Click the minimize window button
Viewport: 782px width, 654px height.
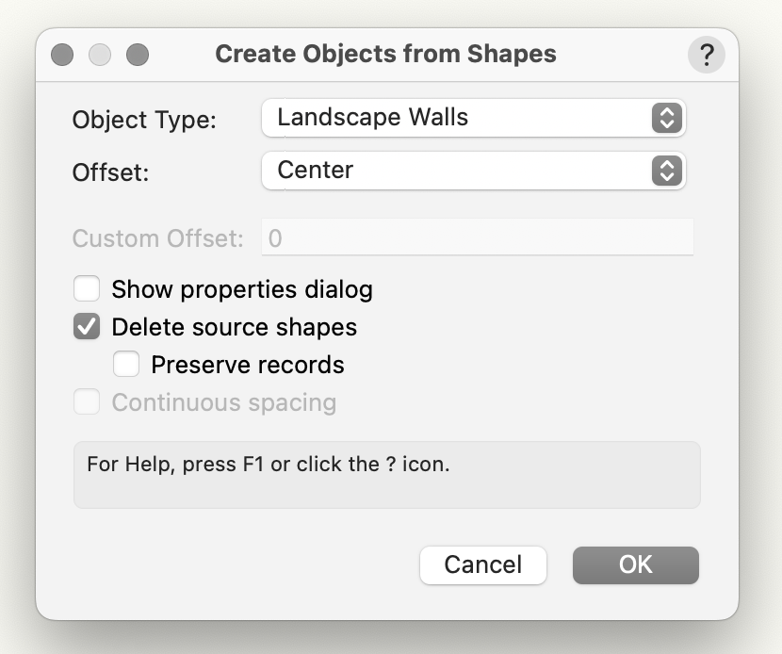[x=100, y=55]
